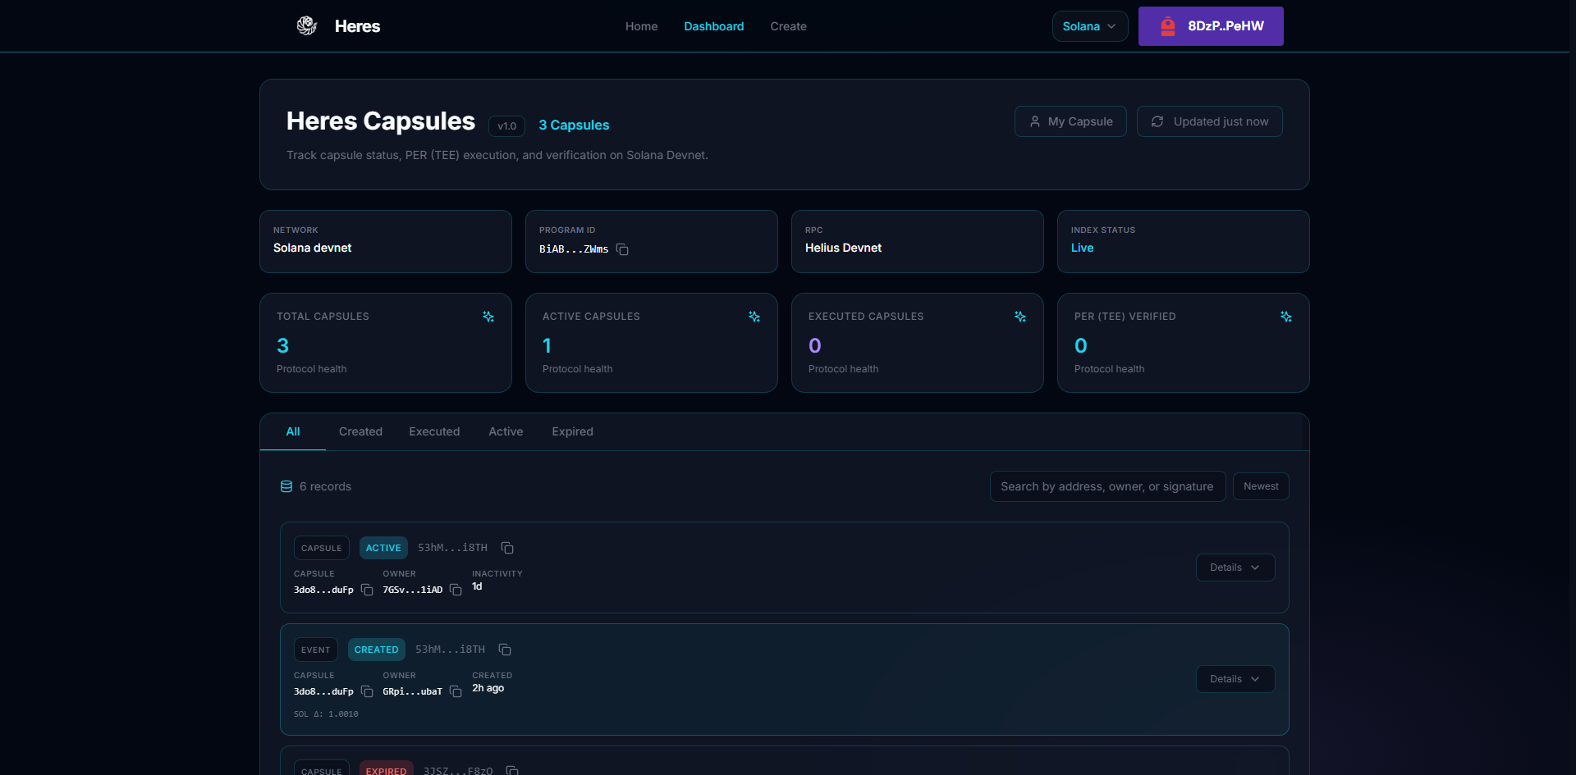
Task: Click the Helius Devnet RPC value
Action: (x=843, y=248)
